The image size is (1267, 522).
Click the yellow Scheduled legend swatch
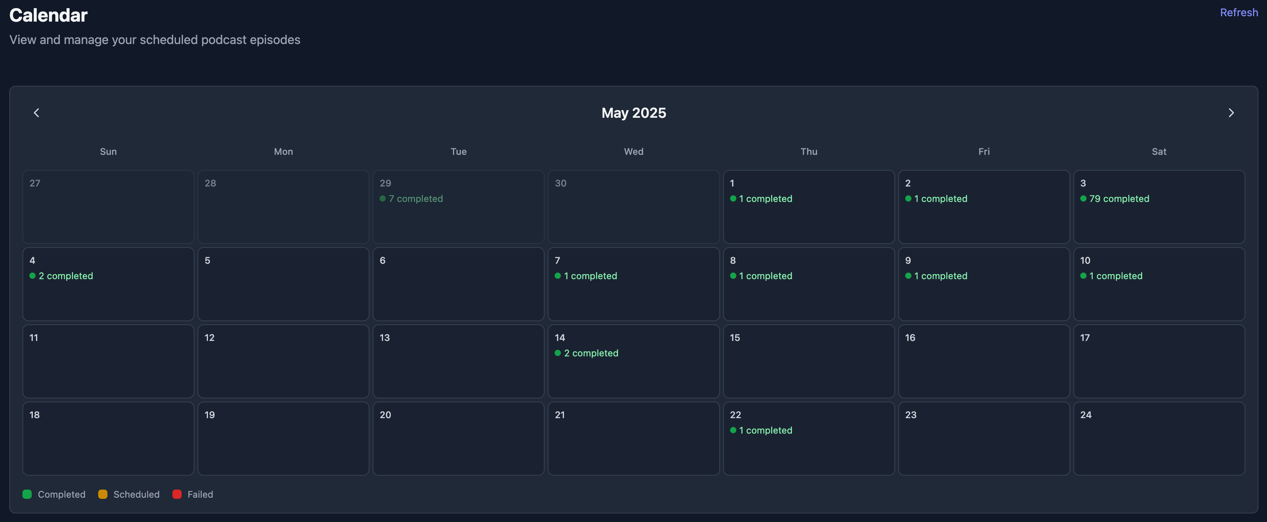[103, 494]
